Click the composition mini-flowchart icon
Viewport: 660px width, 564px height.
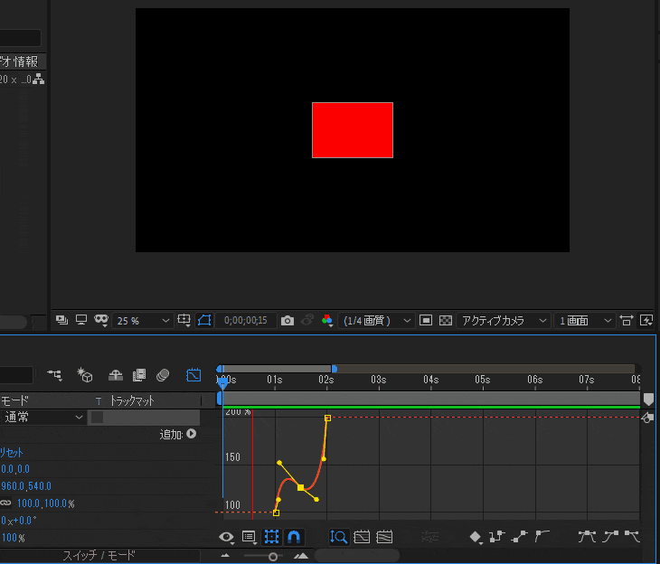click(55, 374)
